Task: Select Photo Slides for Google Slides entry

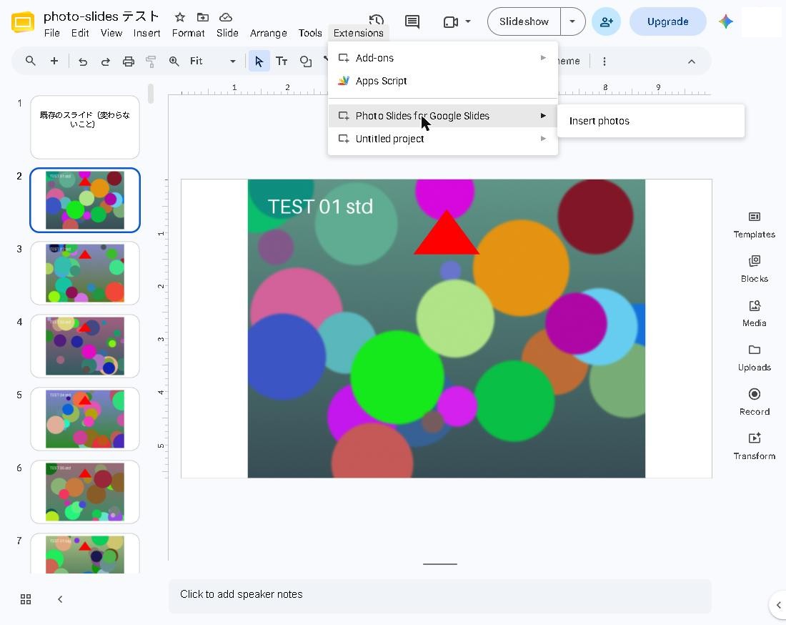Action: point(442,116)
